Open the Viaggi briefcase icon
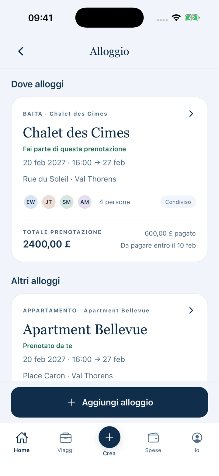This screenshot has height=476, width=219. [x=66, y=438]
